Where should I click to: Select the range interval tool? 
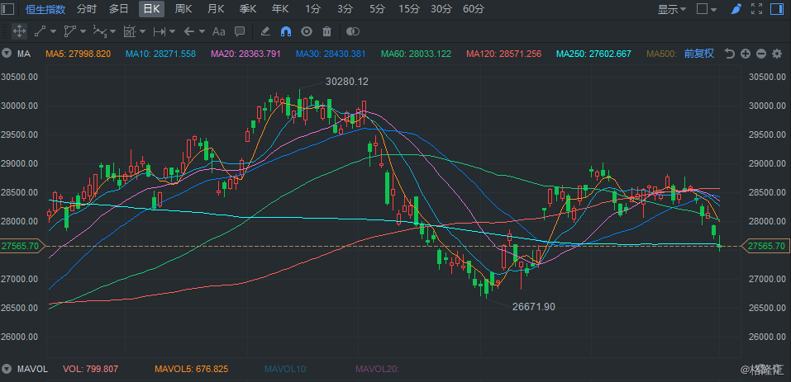tap(160, 31)
